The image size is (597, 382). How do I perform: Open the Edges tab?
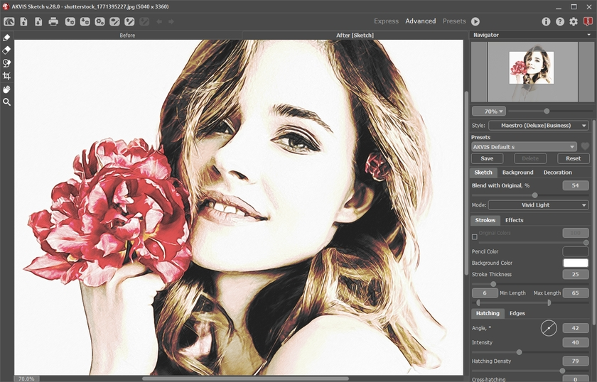pos(517,313)
